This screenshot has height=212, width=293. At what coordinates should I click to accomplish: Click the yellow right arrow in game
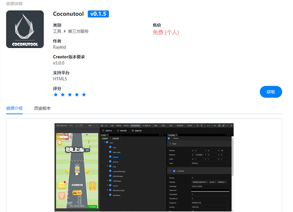coord(87,171)
